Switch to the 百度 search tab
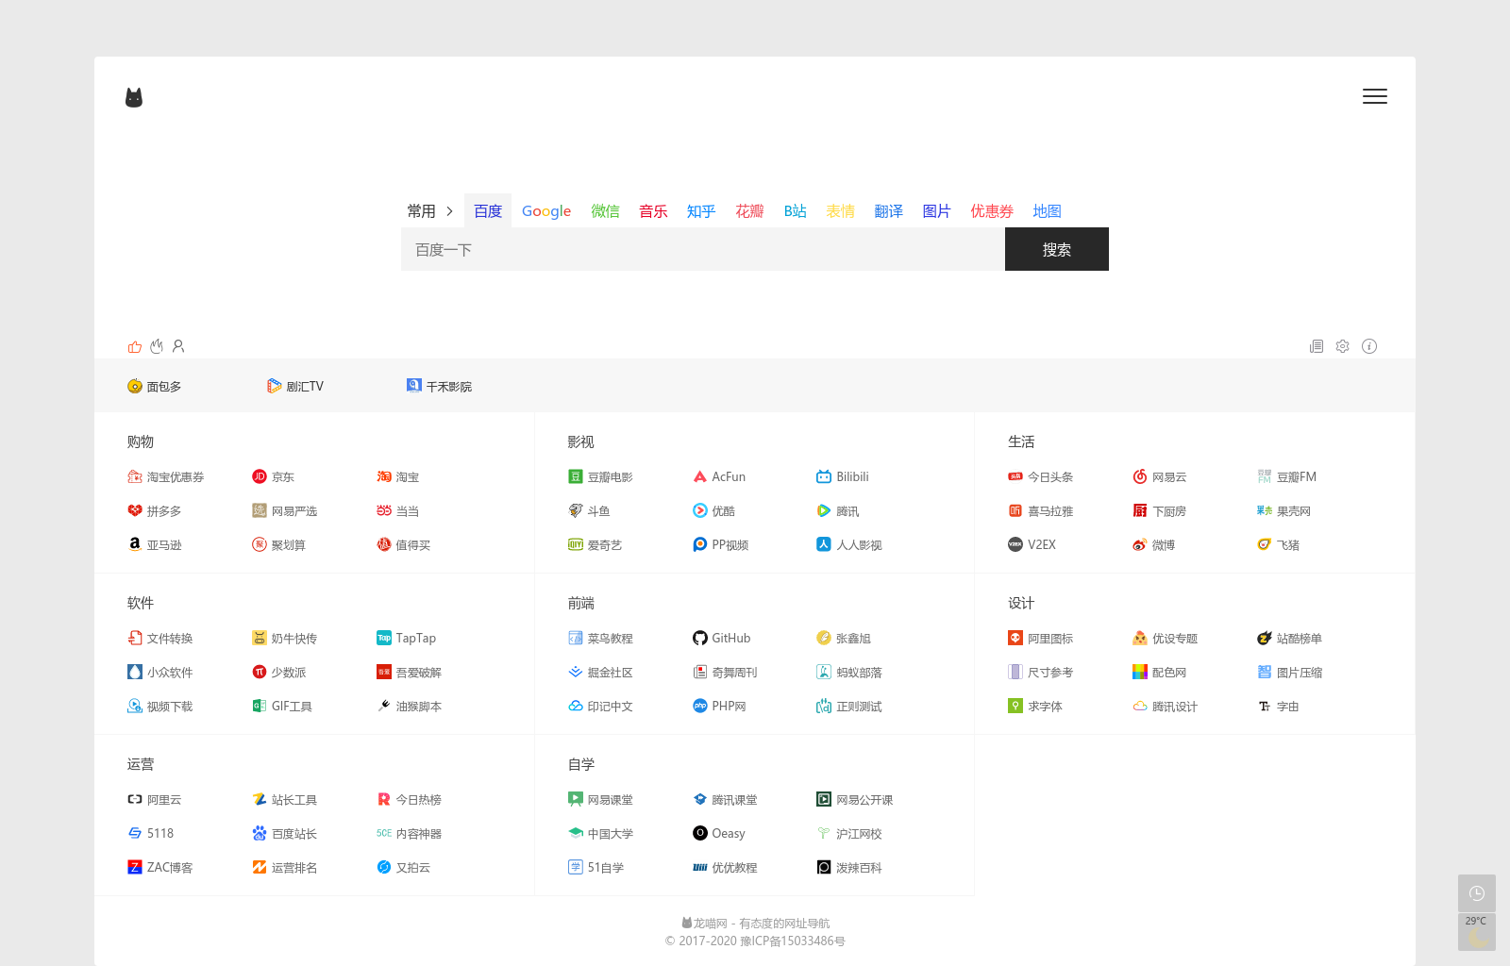 click(x=488, y=211)
